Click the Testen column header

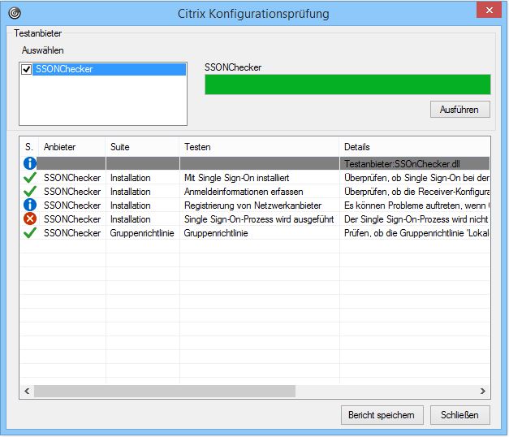[x=259, y=147]
